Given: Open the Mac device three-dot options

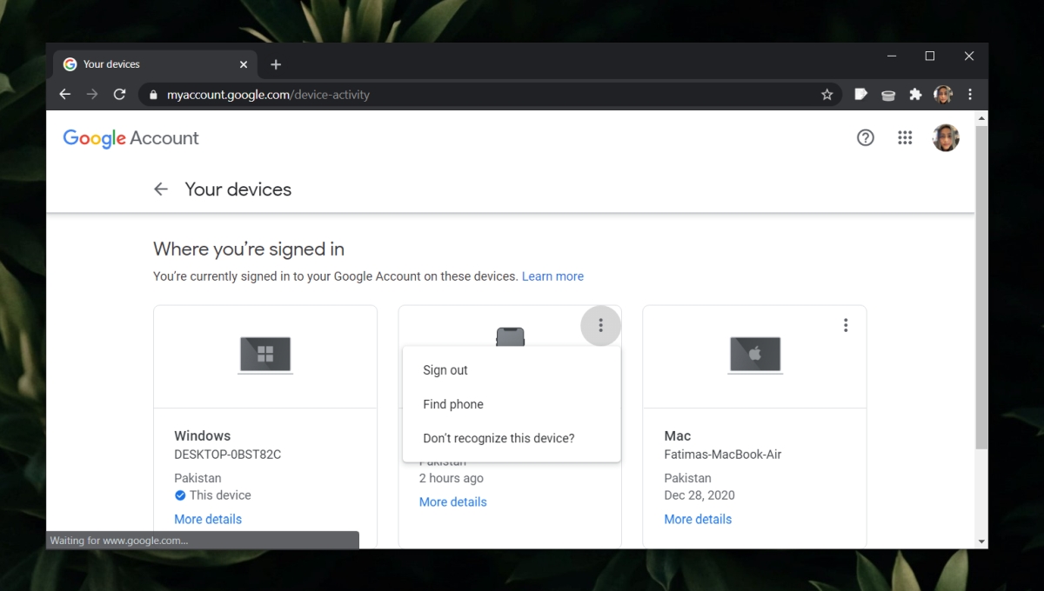Looking at the screenshot, I should (845, 325).
